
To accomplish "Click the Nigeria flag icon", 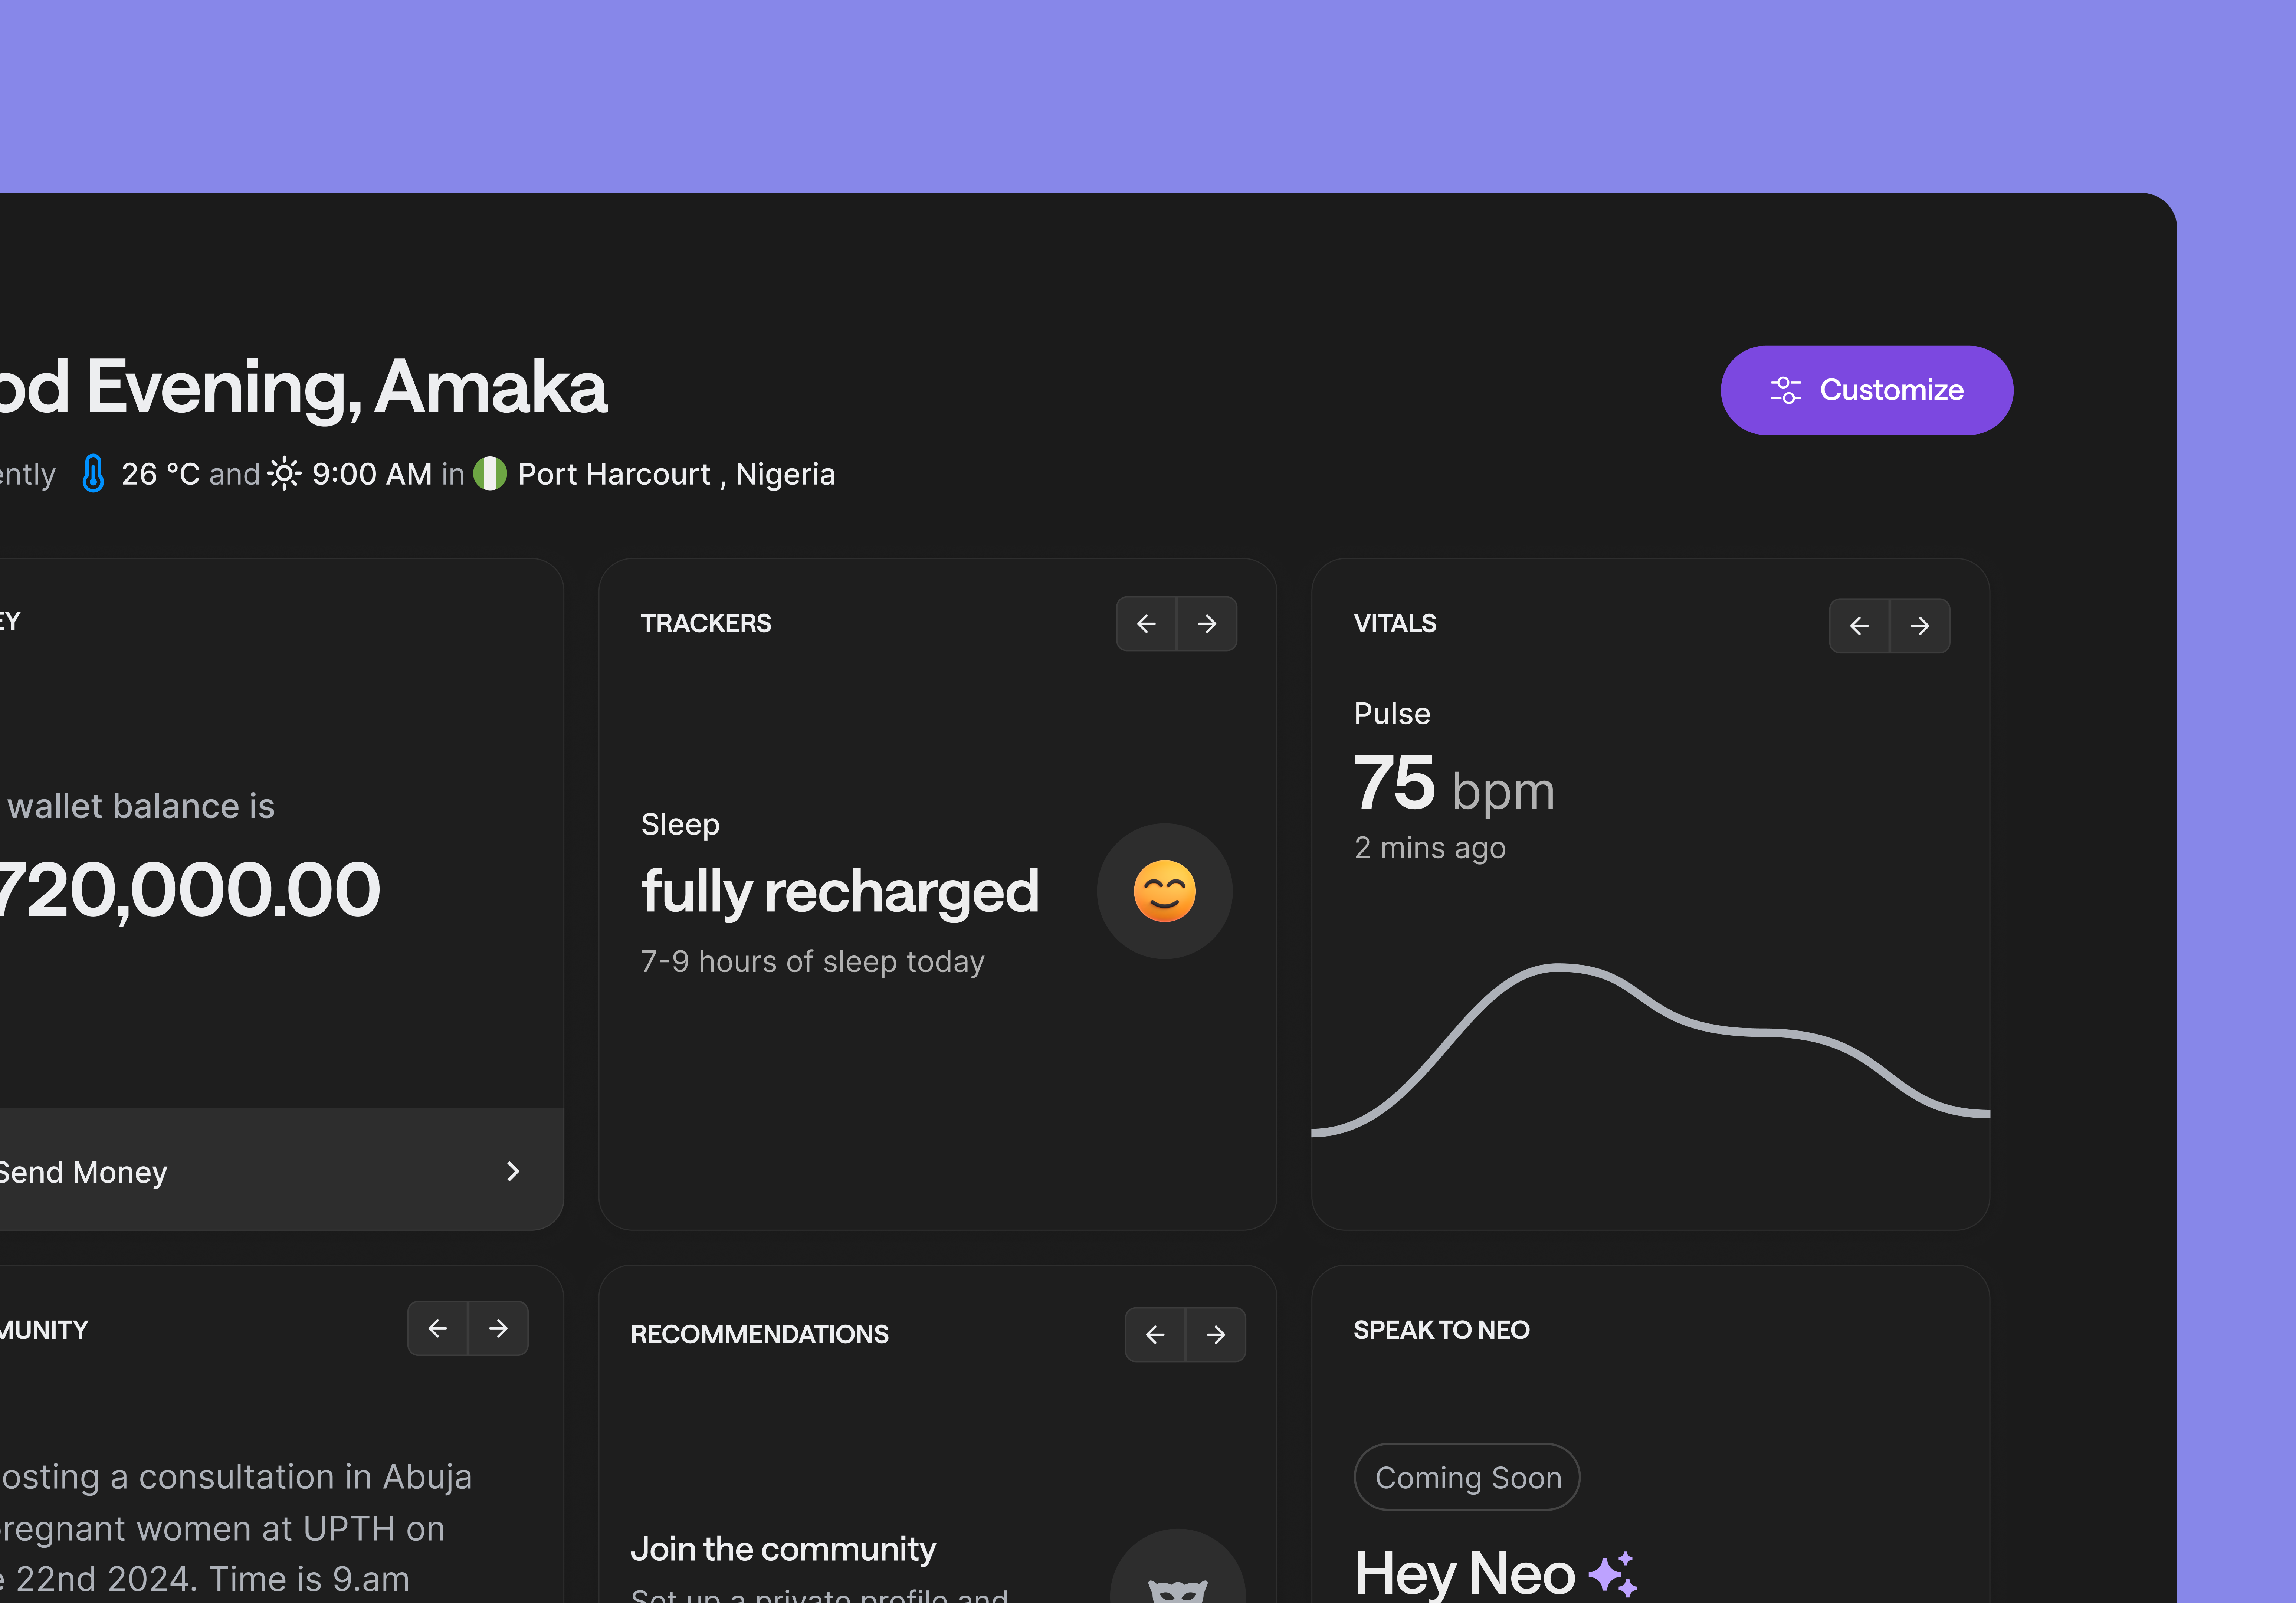I will (490, 474).
